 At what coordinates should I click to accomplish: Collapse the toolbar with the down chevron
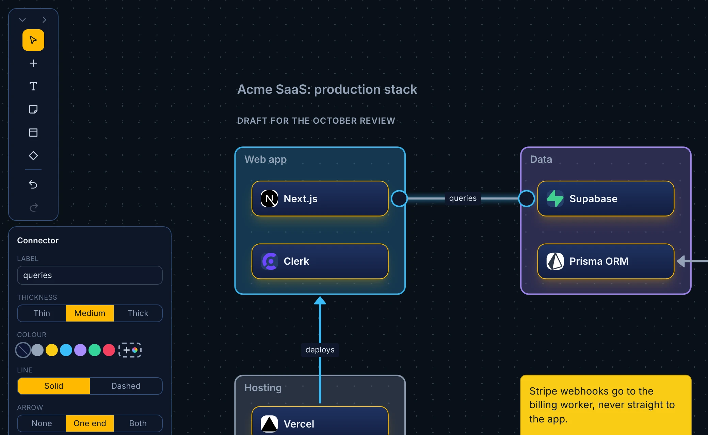22,20
